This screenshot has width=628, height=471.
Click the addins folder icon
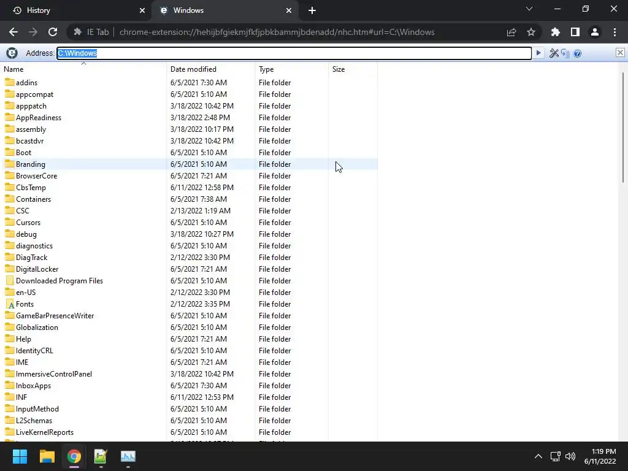tap(10, 83)
